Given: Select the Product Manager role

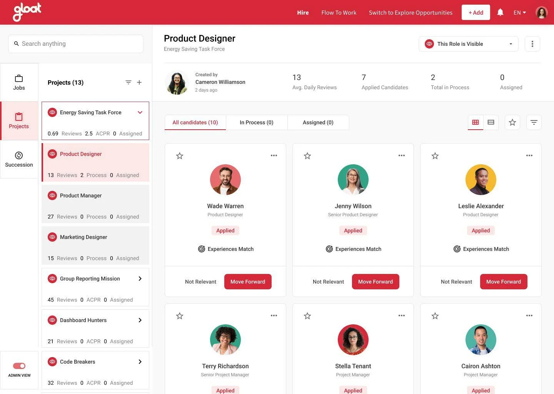Looking at the screenshot, I should tap(95, 204).
